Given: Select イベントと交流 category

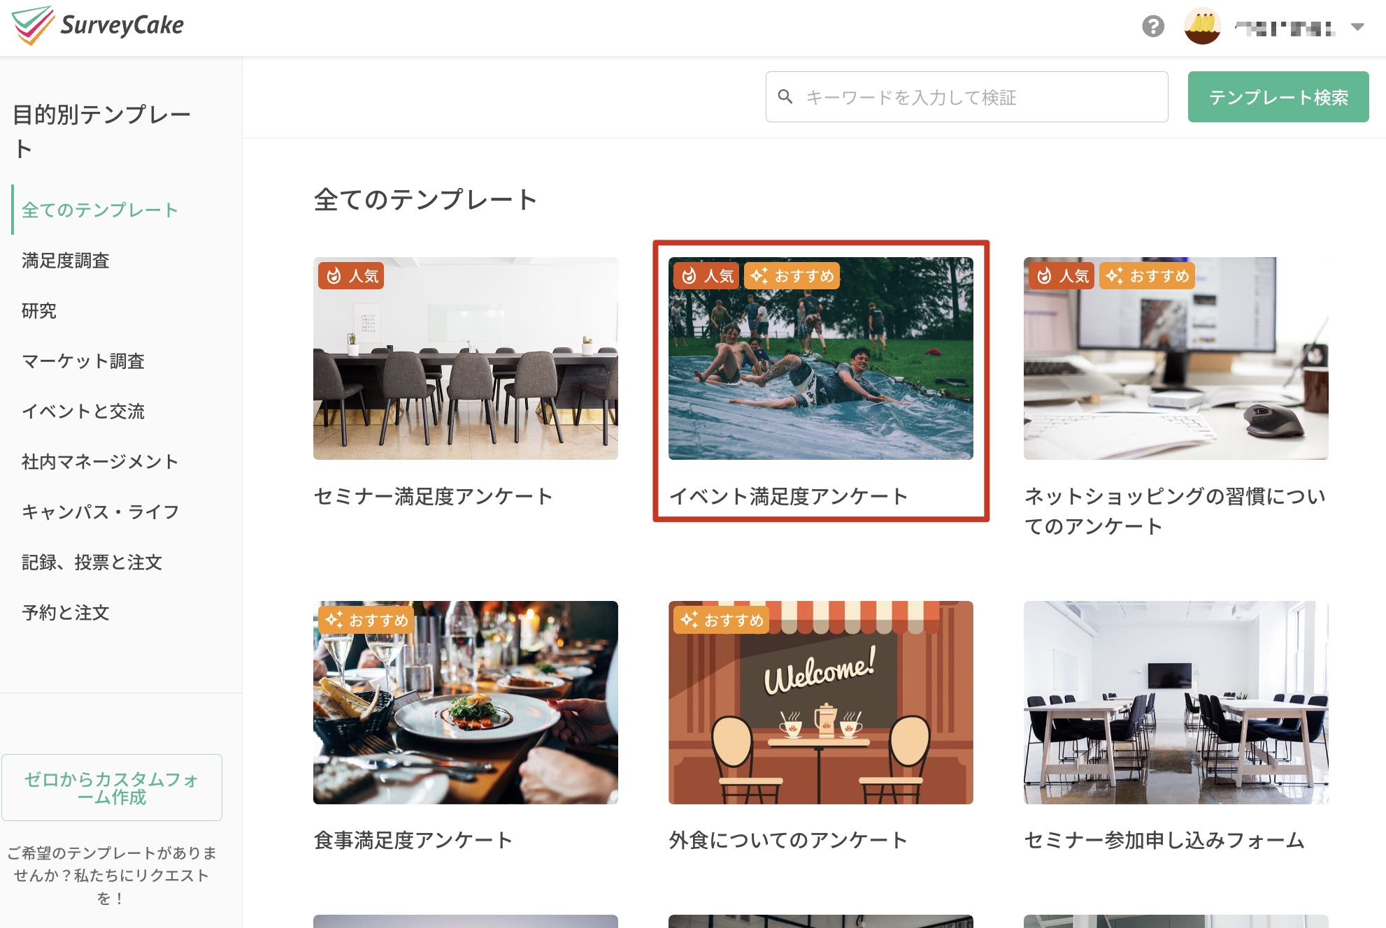Looking at the screenshot, I should click(x=83, y=411).
